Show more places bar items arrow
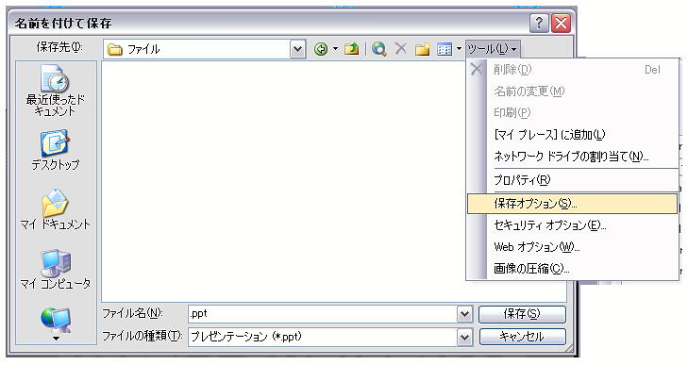 (x=56, y=339)
